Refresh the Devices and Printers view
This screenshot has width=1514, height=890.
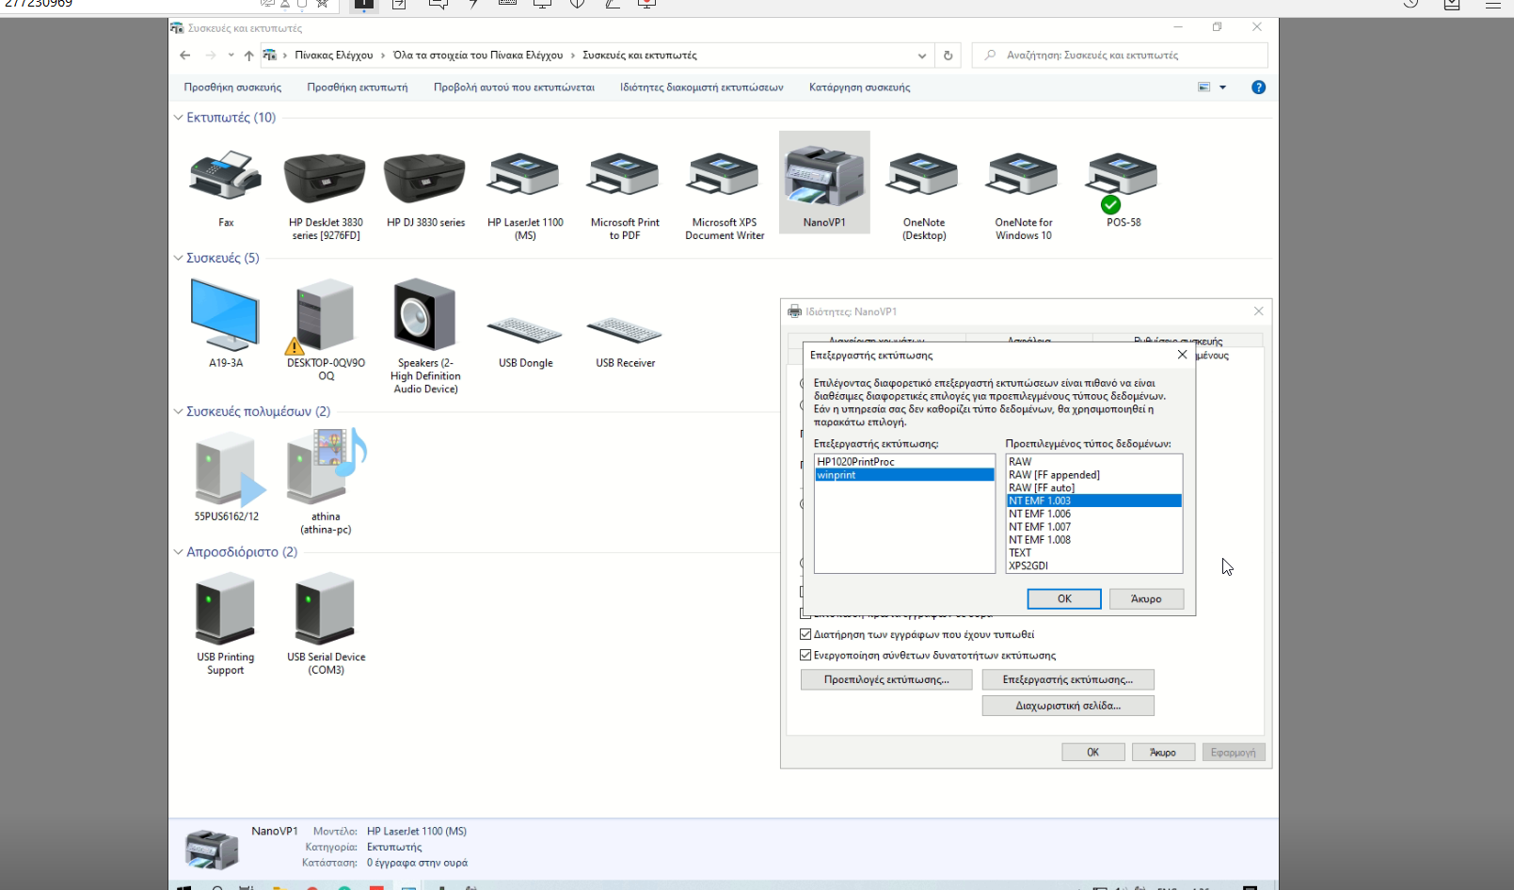[x=948, y=56]
